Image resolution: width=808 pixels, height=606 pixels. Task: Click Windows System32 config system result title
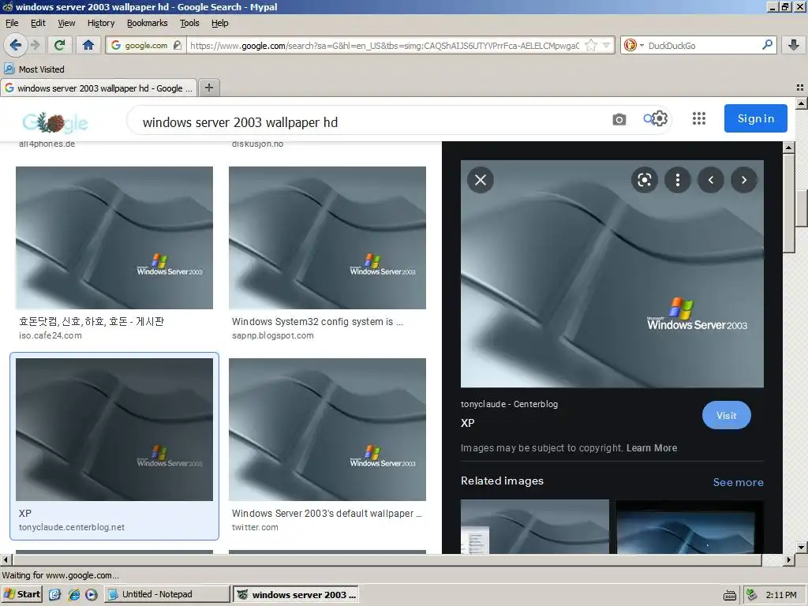click(x=317, y=322)
